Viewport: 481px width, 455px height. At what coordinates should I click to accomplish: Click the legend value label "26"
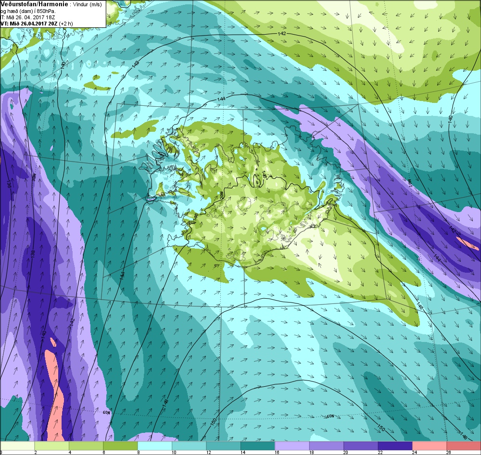pyautogui.click(x=449, y=452)
